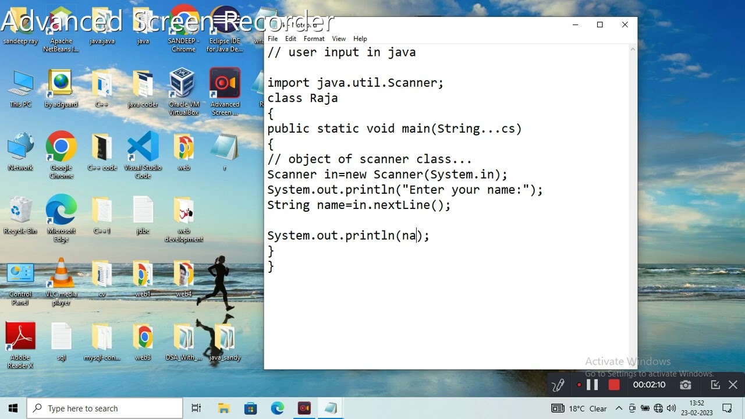745x419 pixels.
Task: Open the volume control in tray
Action: [672, 408]
